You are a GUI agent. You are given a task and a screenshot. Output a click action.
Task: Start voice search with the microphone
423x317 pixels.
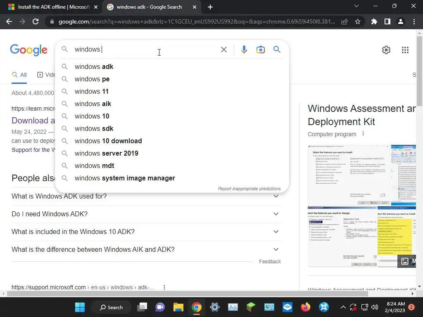(x=244, y=50)
